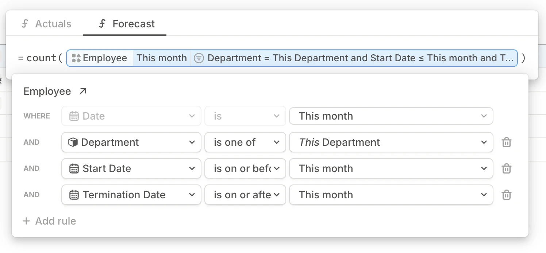Open the Department field dropdown
The height and width of the screenshot is (253, 546).
(131, 142)
